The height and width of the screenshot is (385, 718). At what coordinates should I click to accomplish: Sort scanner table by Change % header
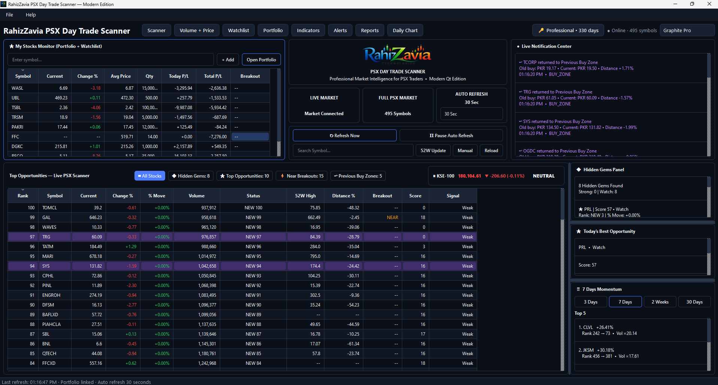(x=123, y=196)
